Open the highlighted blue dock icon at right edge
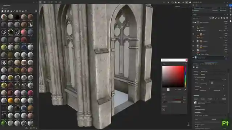Image resolution: width=232 pixels, height=130 pixels. tap(231, 5)
